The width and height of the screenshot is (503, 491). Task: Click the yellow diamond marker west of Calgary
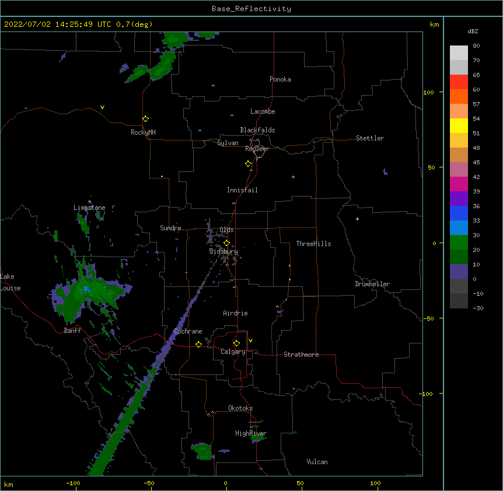198,345
